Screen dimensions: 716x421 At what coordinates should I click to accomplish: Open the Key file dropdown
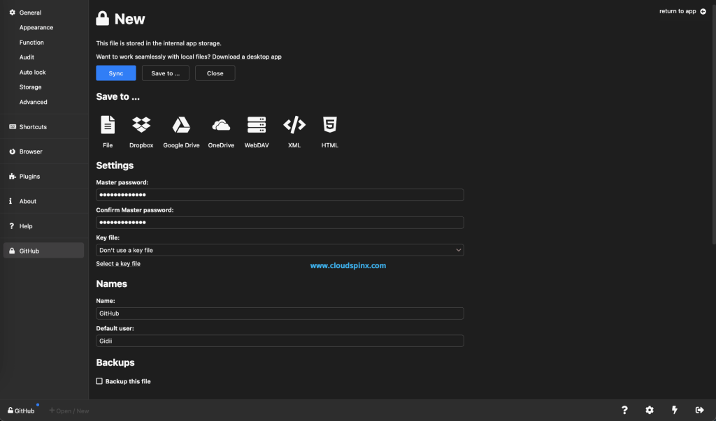[280, 249]
